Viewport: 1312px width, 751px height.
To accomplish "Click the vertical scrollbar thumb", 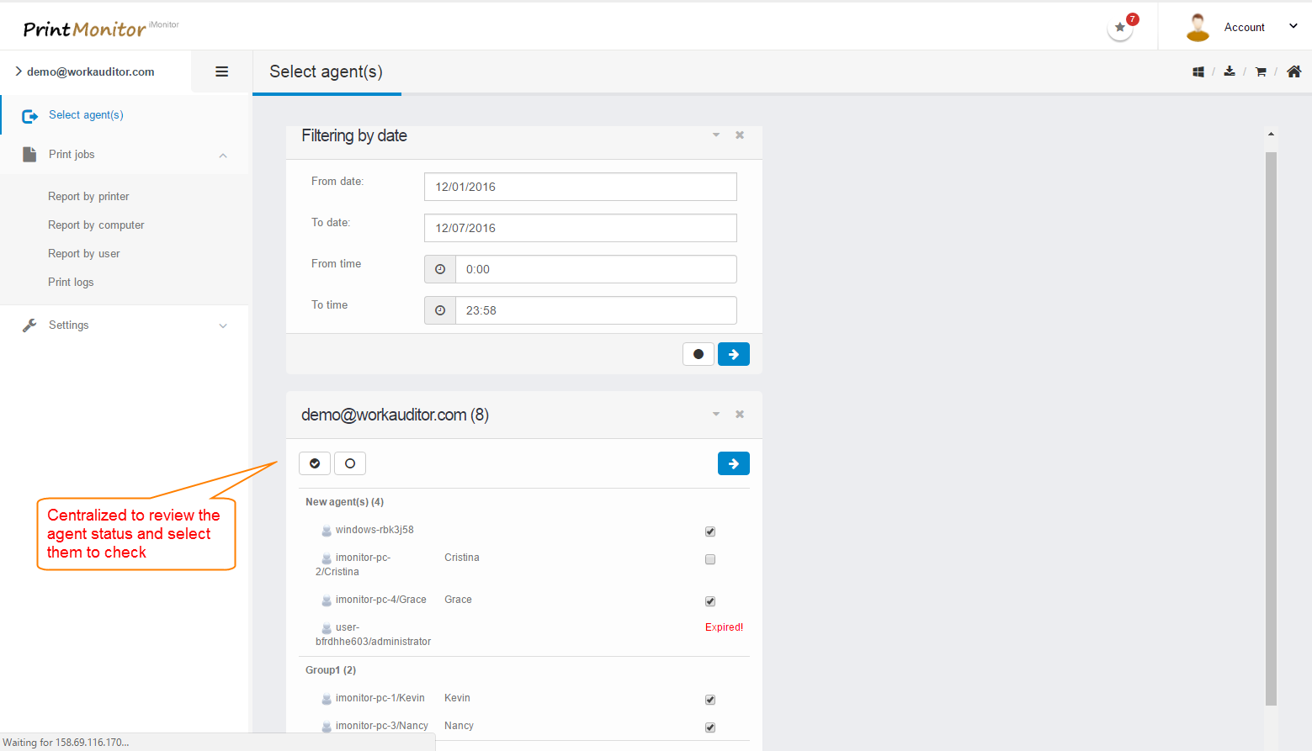I will (1271, 420).
